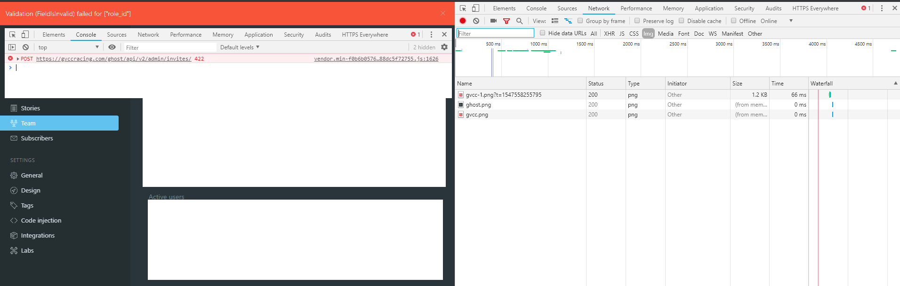Click the inspect element icon in the right DevTools
Screen dimensions: 900x286
(x=463, y=8)
